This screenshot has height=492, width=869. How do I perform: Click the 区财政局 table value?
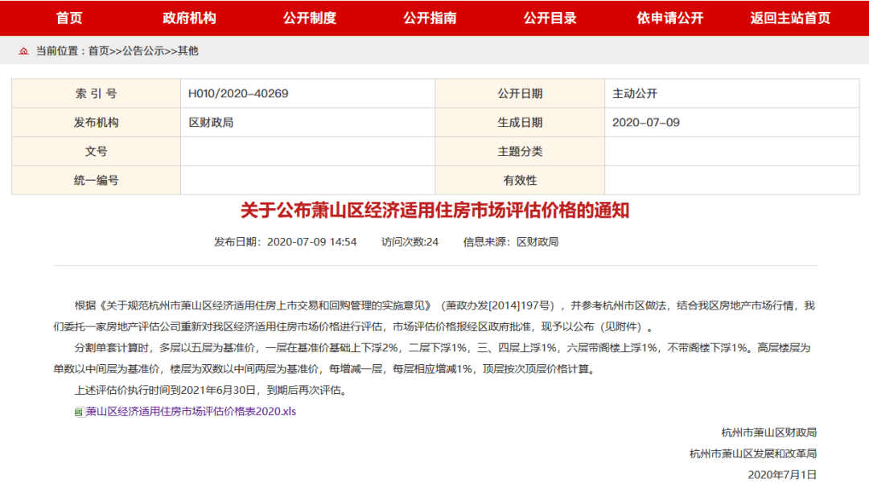[211, 122]
